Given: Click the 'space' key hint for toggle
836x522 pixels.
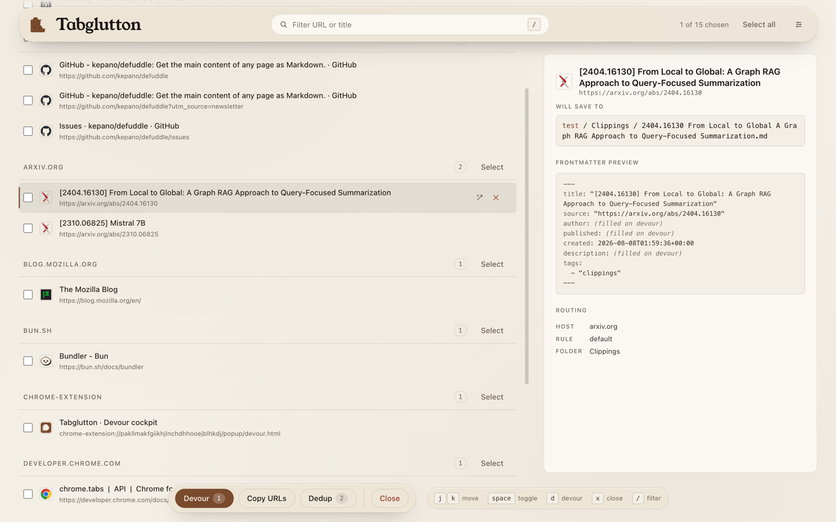Looking at the screenshot, I should pyautogui.click(x=502, y=498).
